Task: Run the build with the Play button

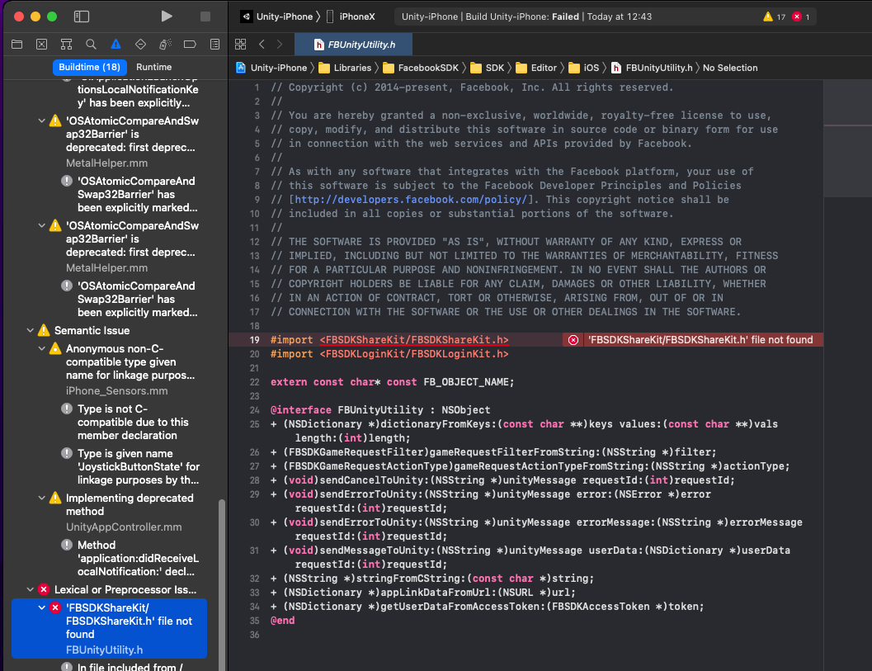Action: click(x=167, y=17)
